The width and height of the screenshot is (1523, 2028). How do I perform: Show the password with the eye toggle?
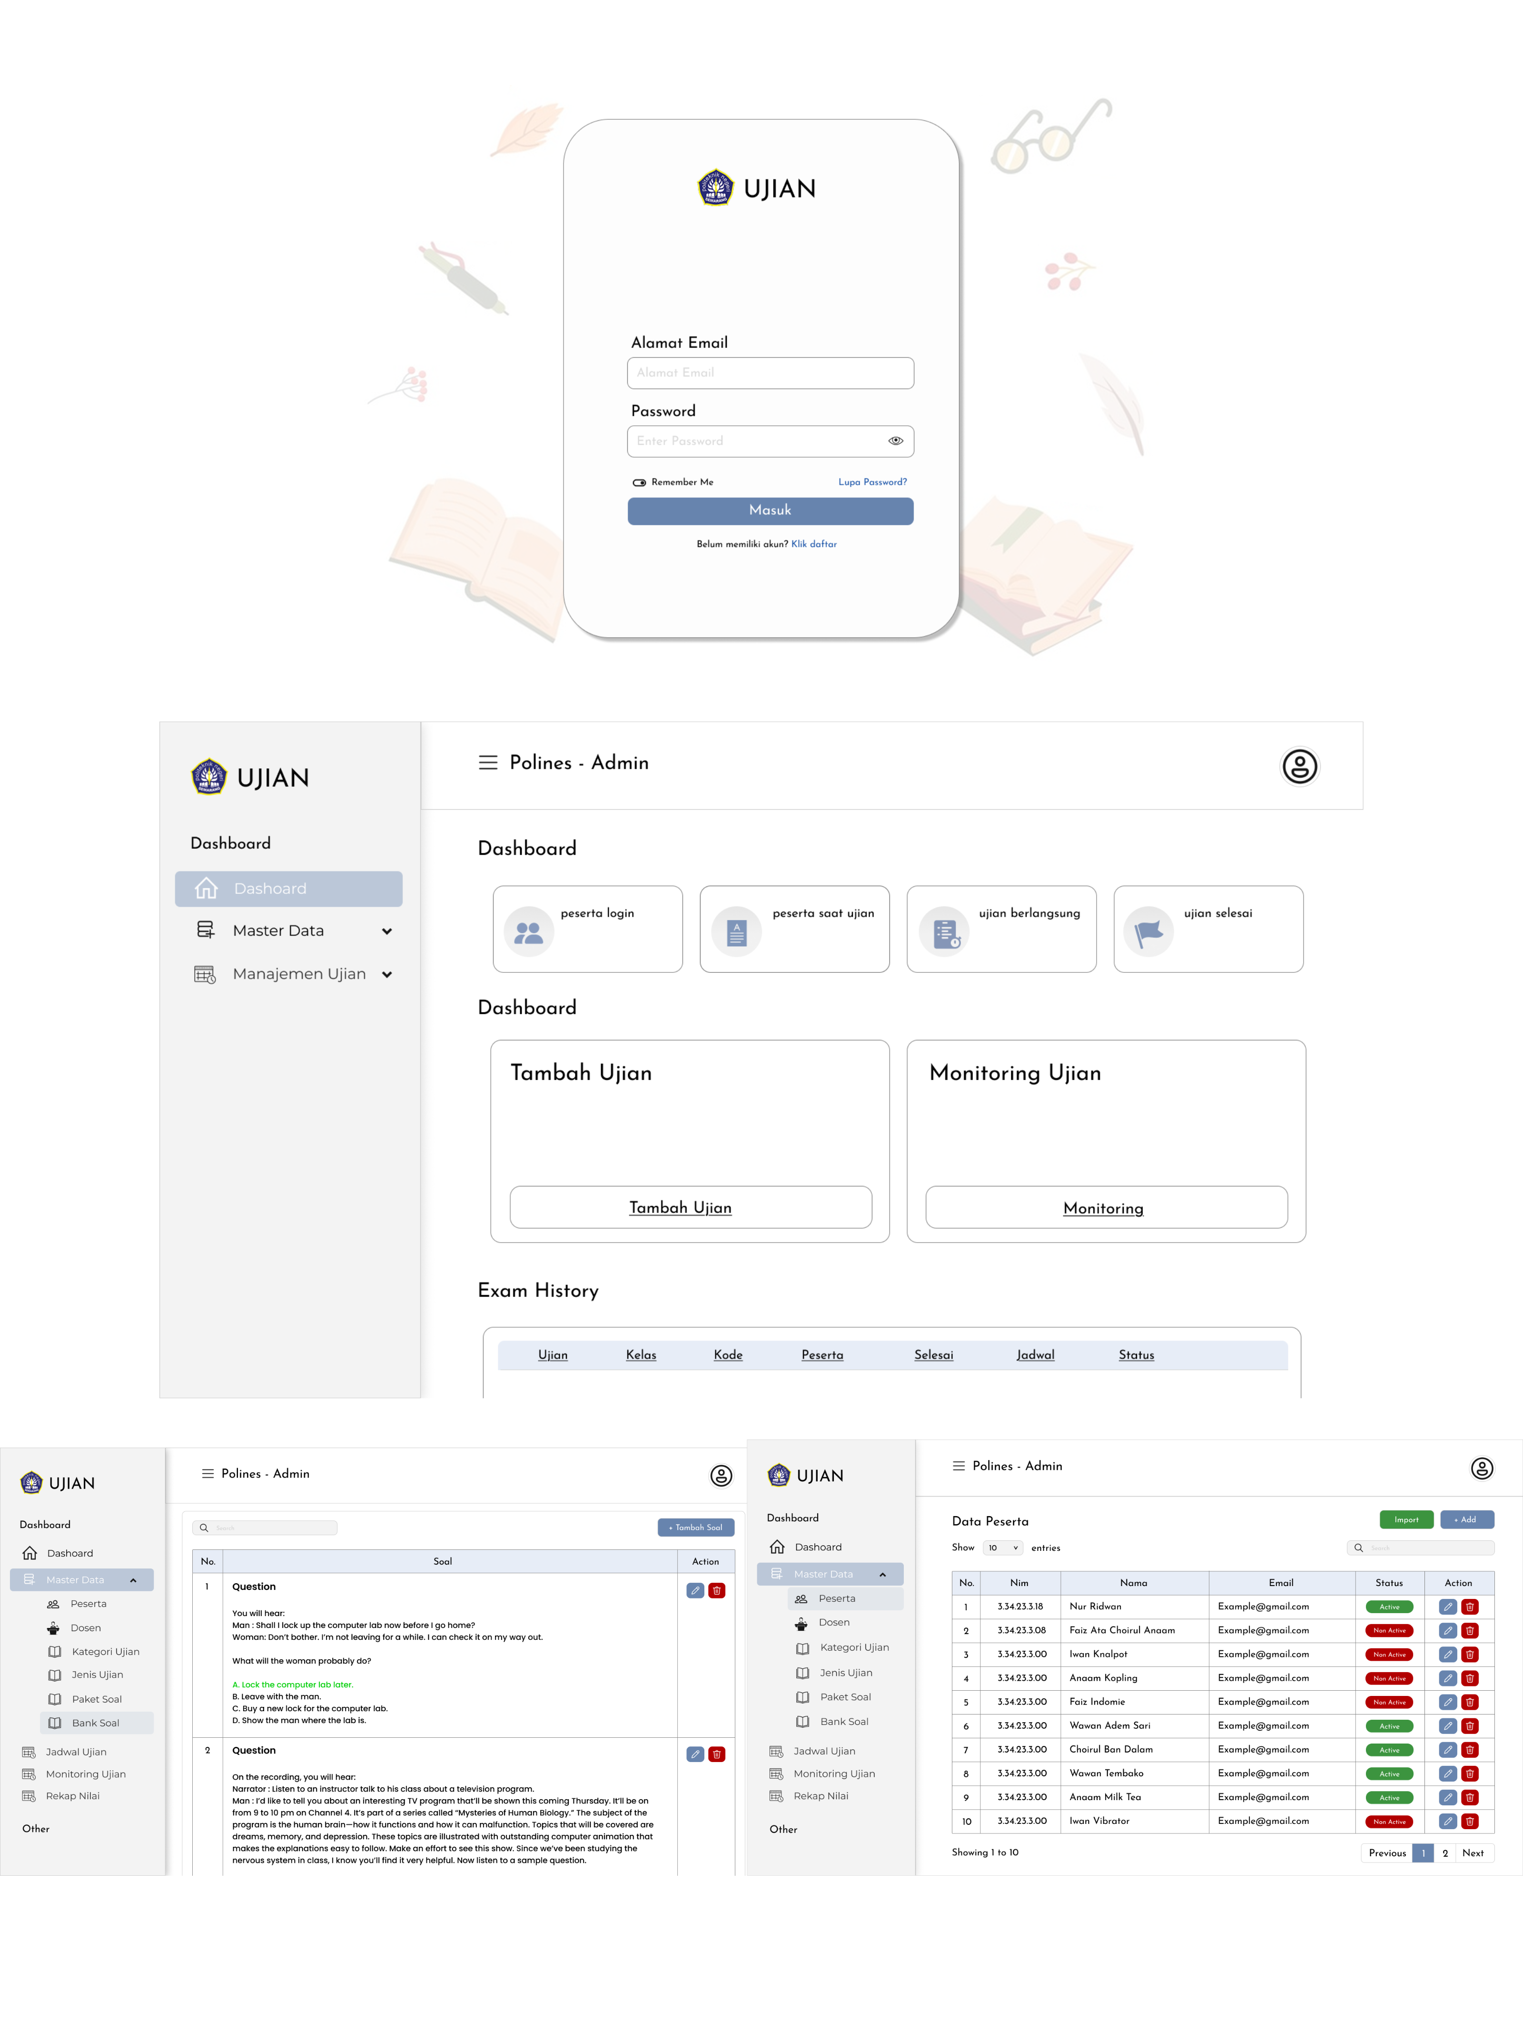click(895, 441)
